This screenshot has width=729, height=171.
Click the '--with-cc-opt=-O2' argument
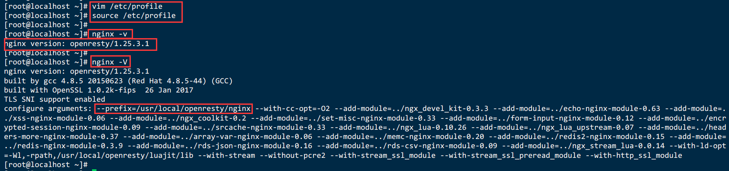pyautogui.click(x=292, y=109)
